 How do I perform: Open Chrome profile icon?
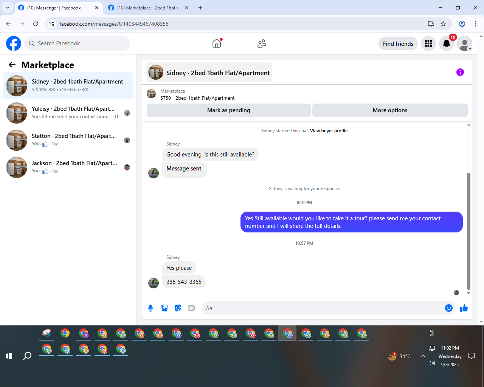pyautogui.click(x=462, y=24)
